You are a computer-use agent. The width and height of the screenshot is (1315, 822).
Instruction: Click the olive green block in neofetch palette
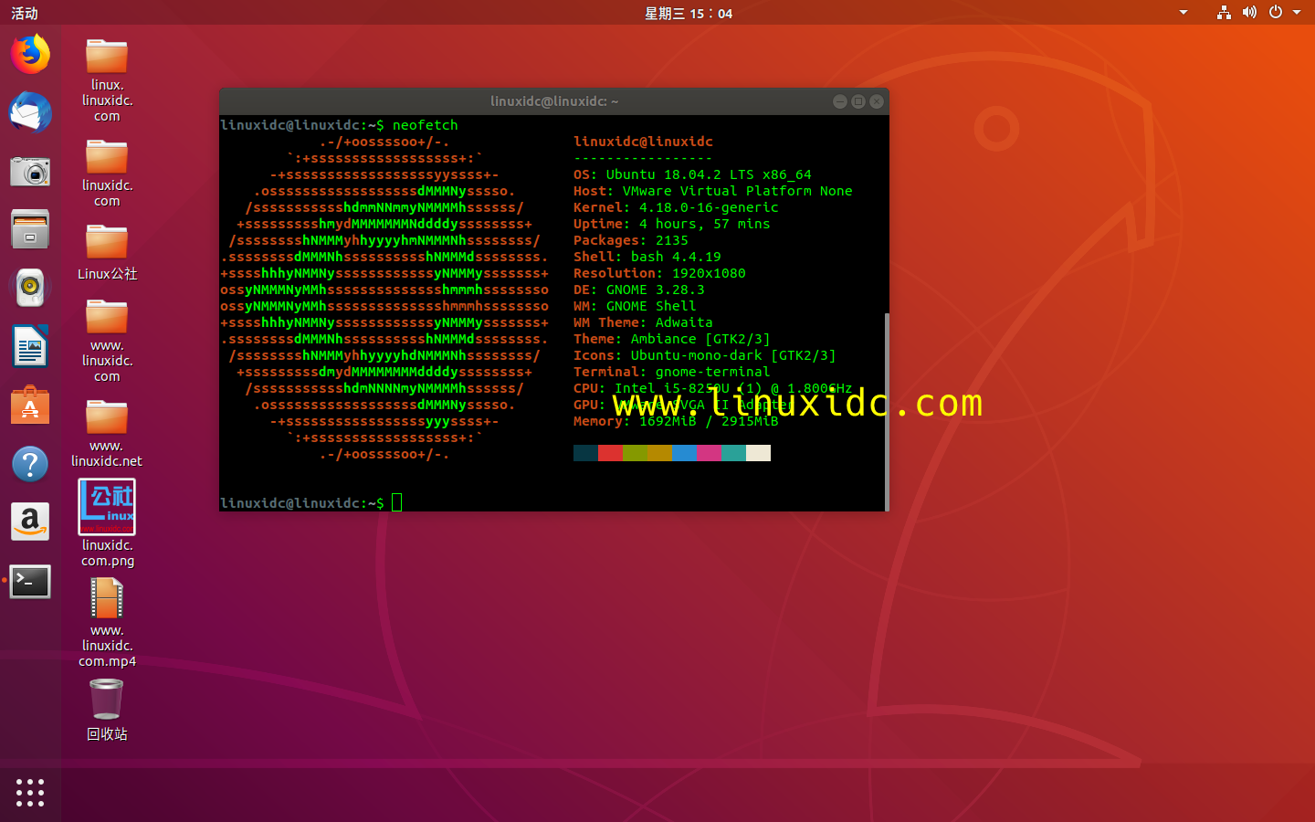[x=635, y=453]
